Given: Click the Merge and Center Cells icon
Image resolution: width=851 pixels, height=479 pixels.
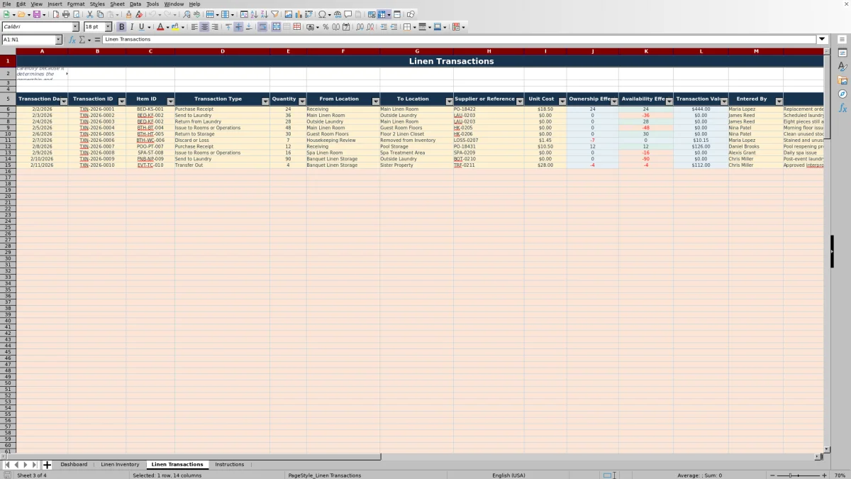Looking at the screenshot, I should point(277,27).
